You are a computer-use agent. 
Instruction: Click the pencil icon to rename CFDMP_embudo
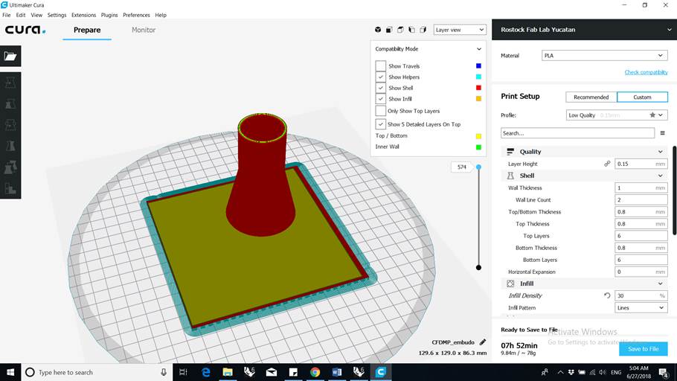pyautogui.click(x=483, y=342)
